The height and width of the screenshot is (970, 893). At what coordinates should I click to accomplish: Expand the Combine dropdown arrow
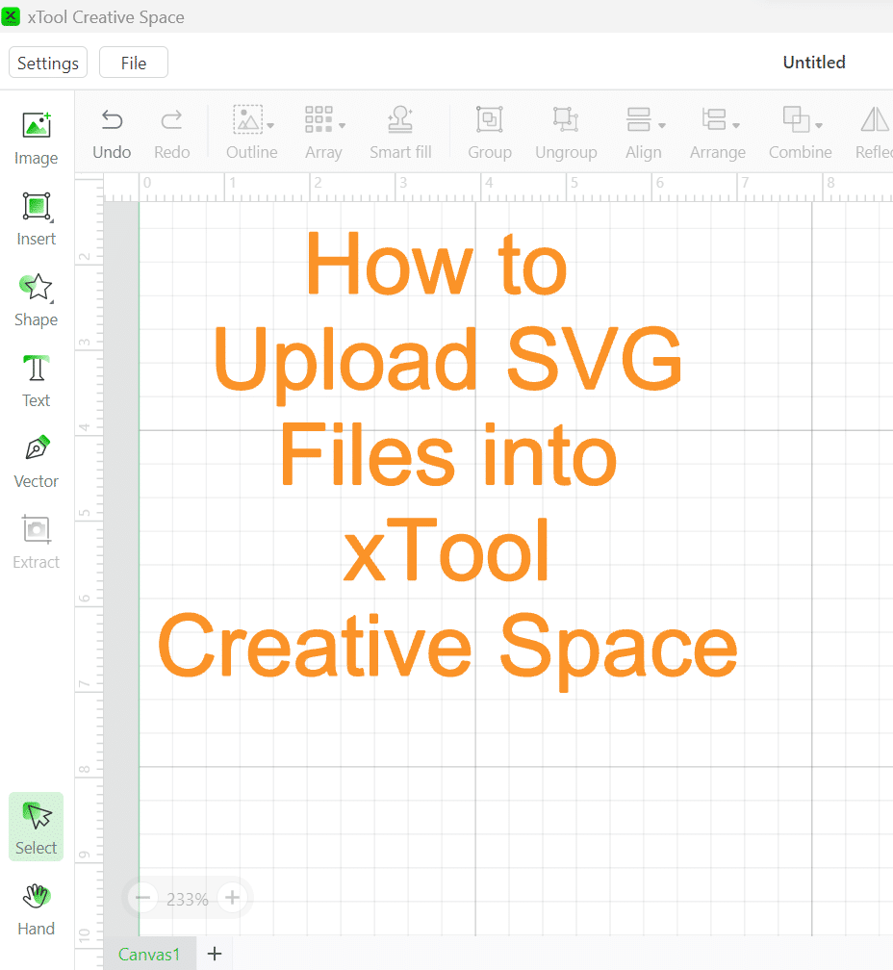click(x=819, y=125)
